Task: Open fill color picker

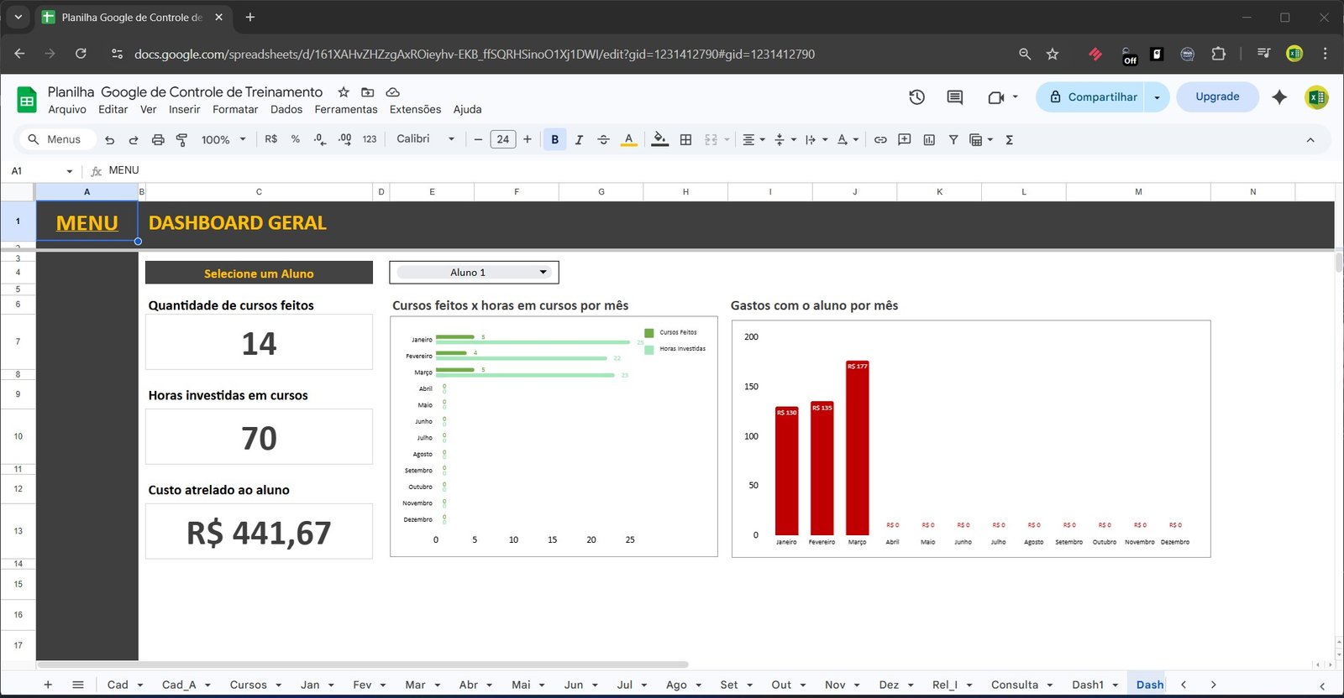Action: (660, 139)
